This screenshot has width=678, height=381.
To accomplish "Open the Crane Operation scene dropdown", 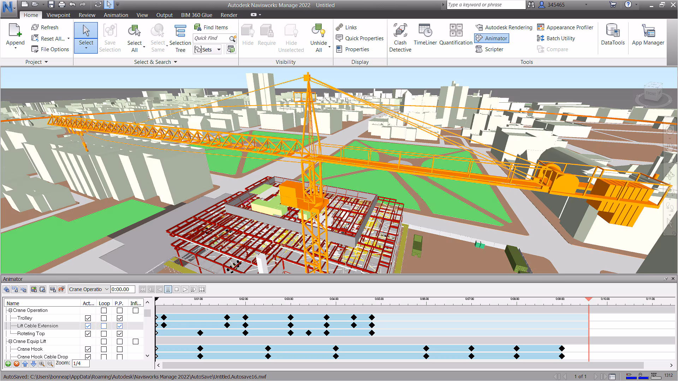I will pyautogui.click(x=107, y=289).
